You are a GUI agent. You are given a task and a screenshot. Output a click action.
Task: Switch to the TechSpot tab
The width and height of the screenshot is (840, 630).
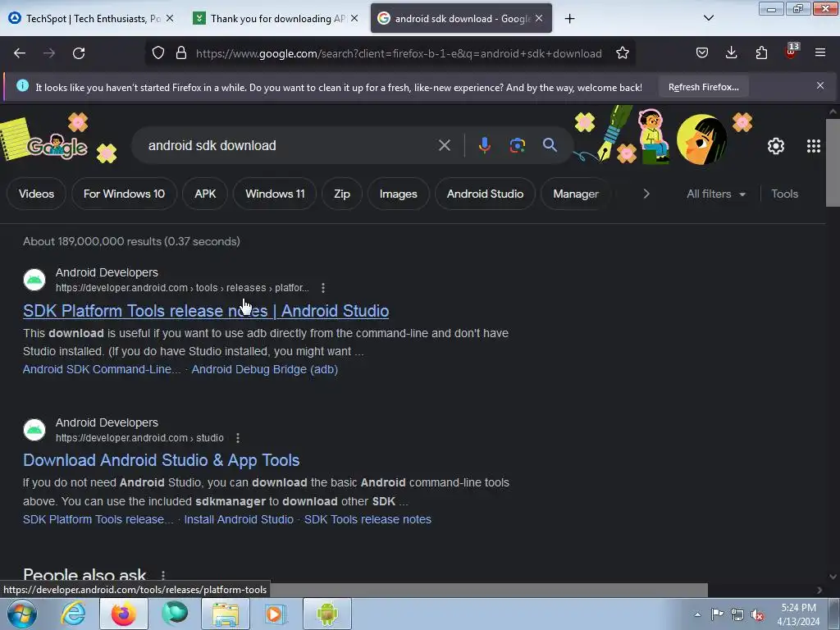(92, 19)
